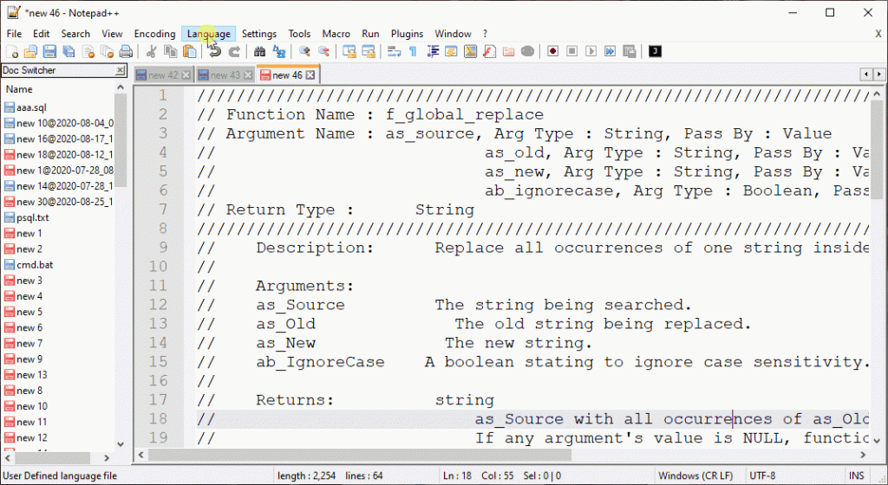
Task: Toggle INS mode in status bar
Action: pos(856,476)
